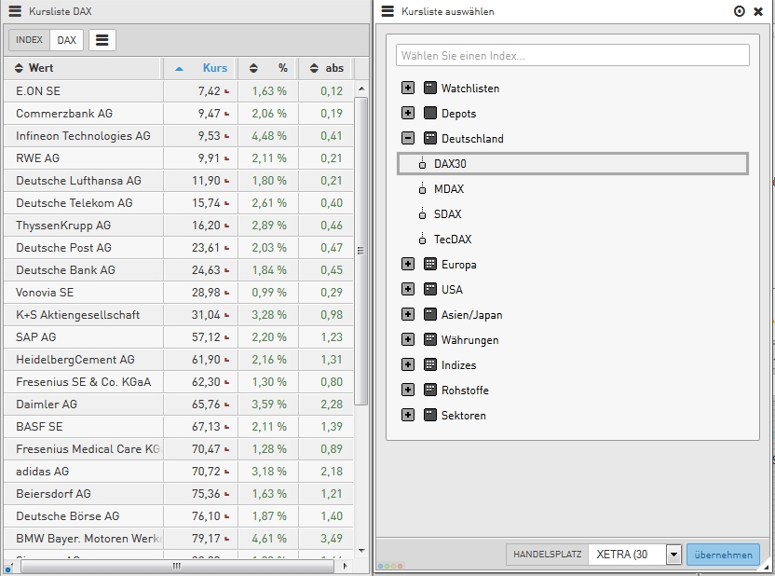The image size is (775, 576).
Task: Expand the USA tree node
Action: pos(408,290)
